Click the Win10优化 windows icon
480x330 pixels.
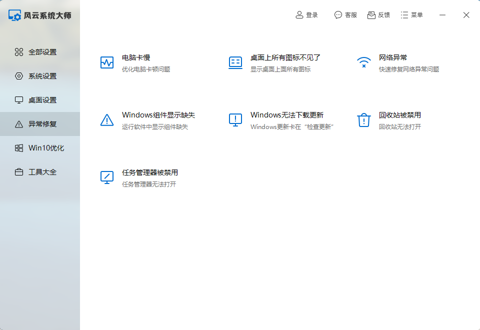[19, 148]
